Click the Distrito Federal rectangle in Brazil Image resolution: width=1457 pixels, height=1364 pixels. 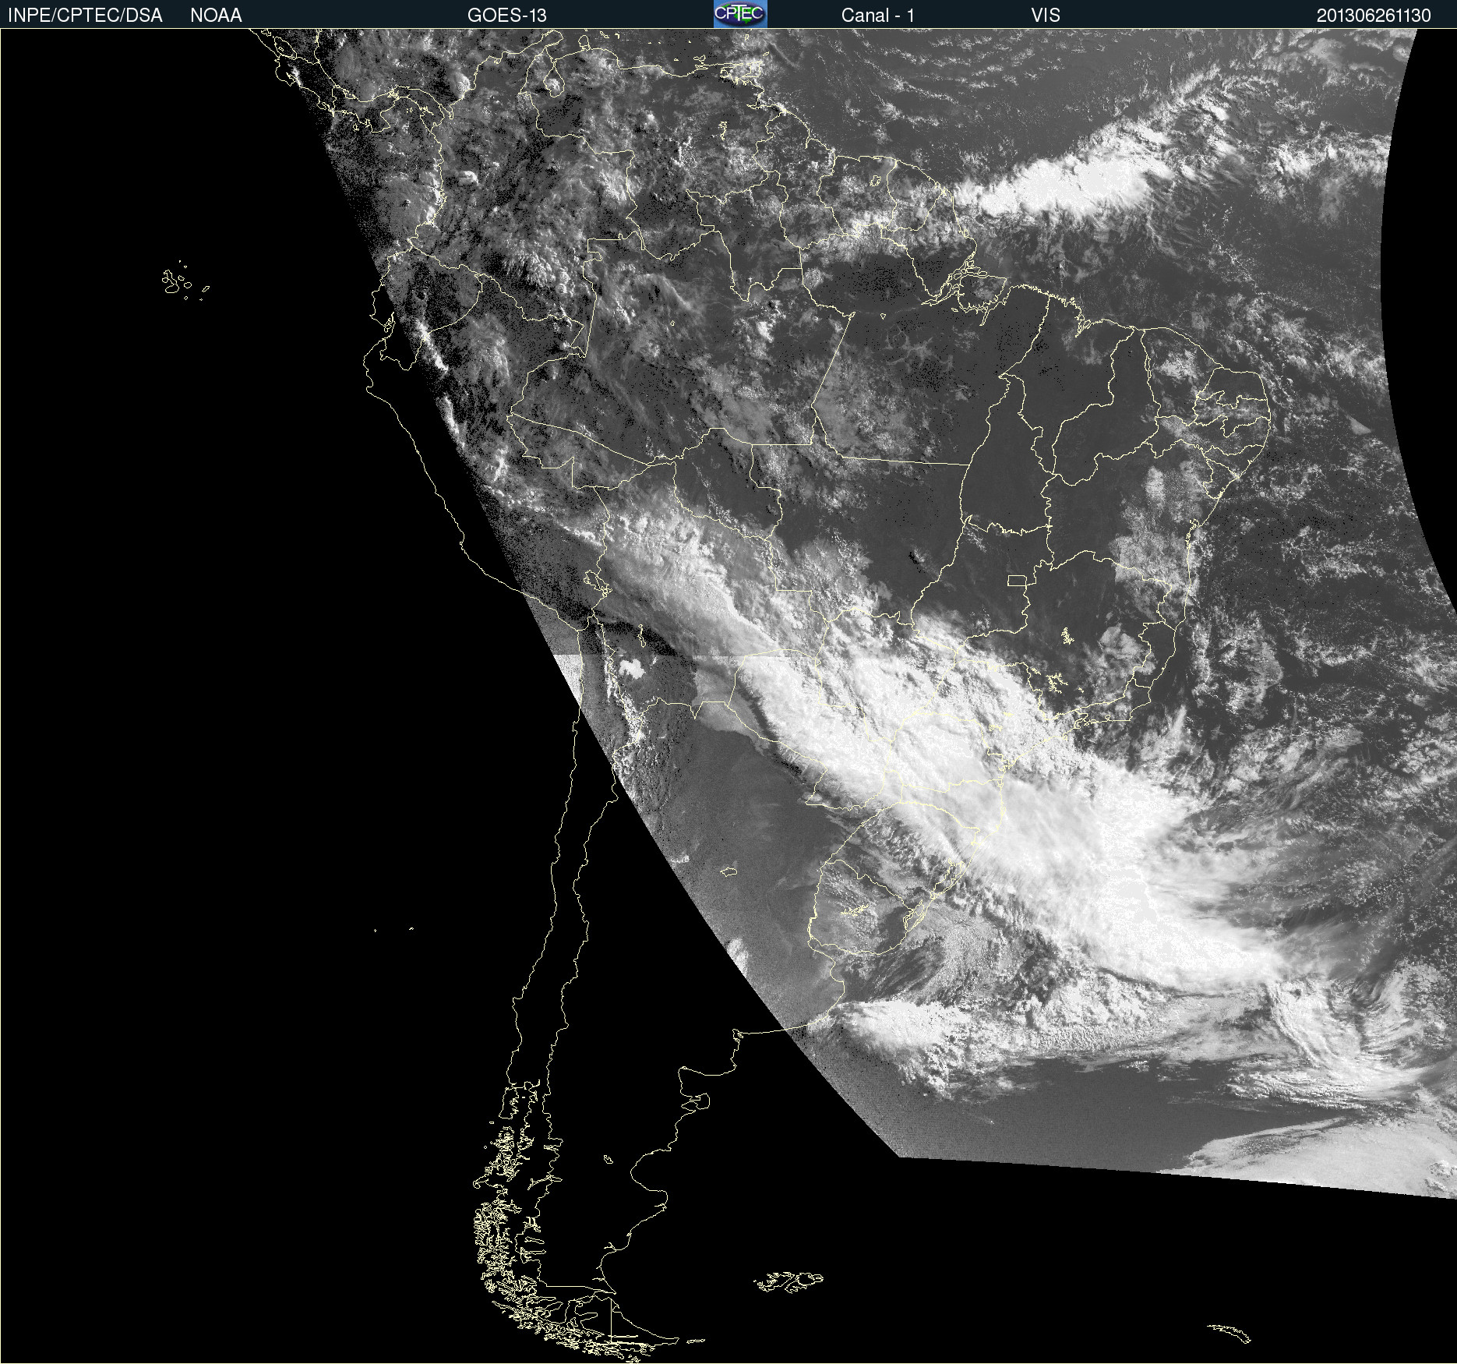pyautogui.click(x=1017, y=581)
